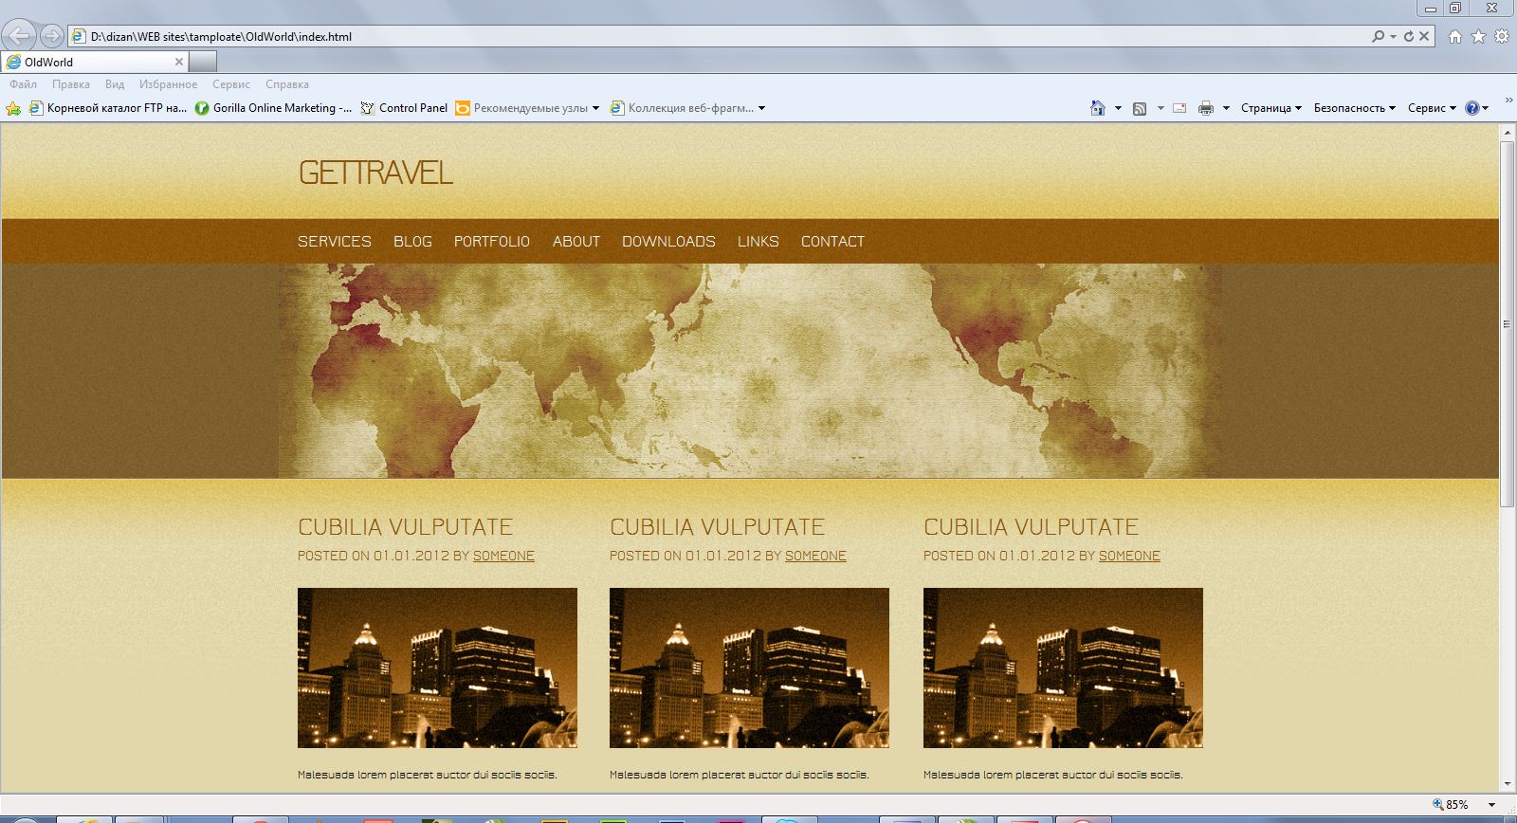This screenshot has height=823, width=1517.
Task: Click the third post's city skyline image
Action: (x=1063, y=668)
